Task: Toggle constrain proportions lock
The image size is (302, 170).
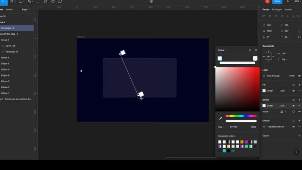Action: (x=299, y=31)
